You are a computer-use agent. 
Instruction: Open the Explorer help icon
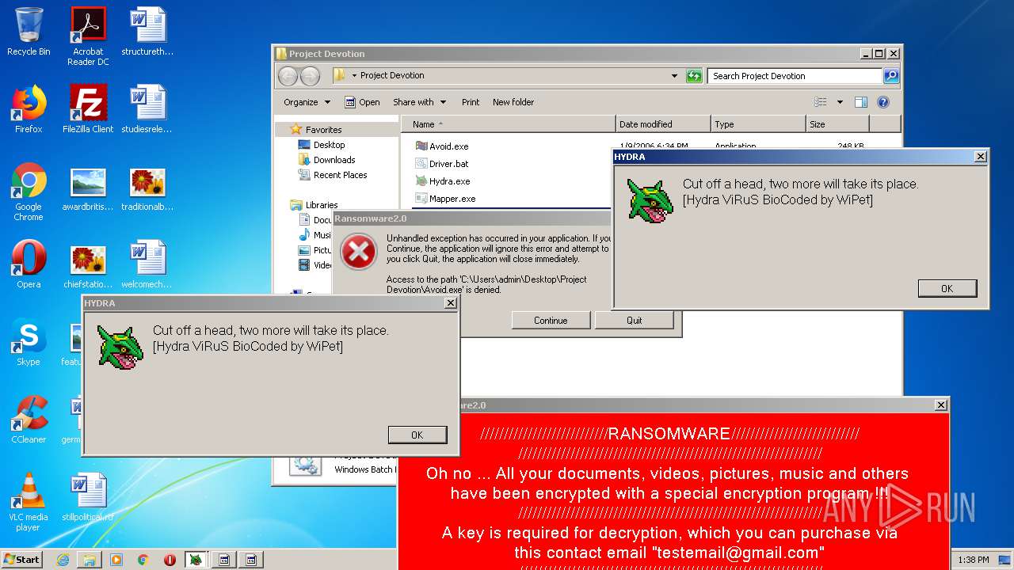click(883, 102)
